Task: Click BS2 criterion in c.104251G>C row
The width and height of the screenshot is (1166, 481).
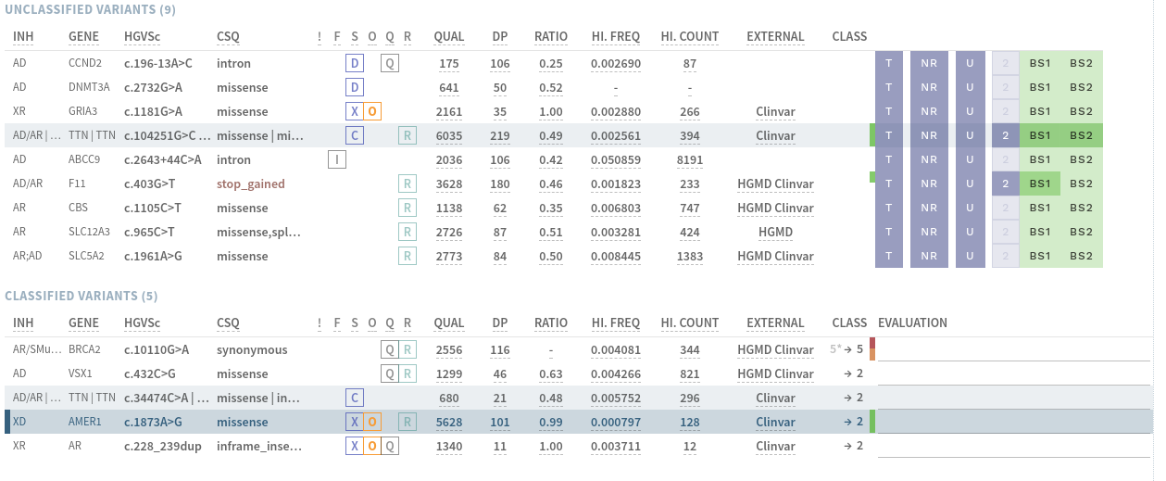Action: click(x=1081, y=135)
